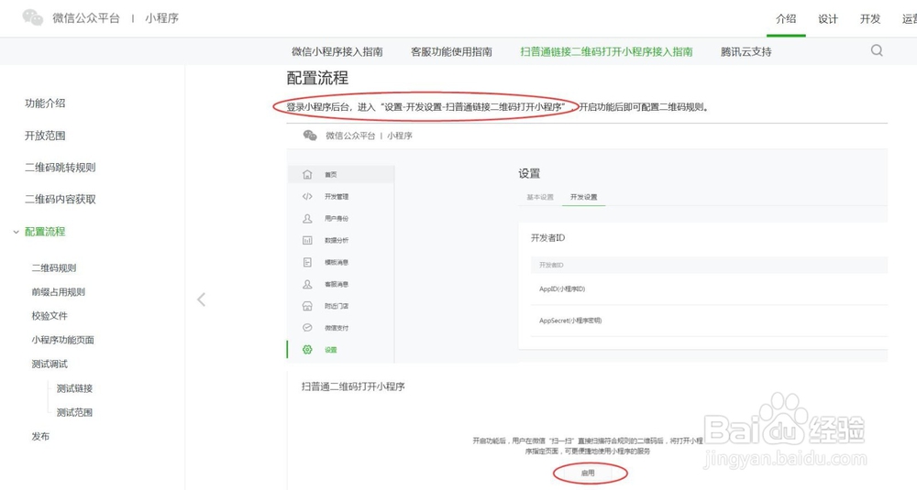Click the AppID(小程序ID) row
917x490 pixels.
click(x=709, y=289)
